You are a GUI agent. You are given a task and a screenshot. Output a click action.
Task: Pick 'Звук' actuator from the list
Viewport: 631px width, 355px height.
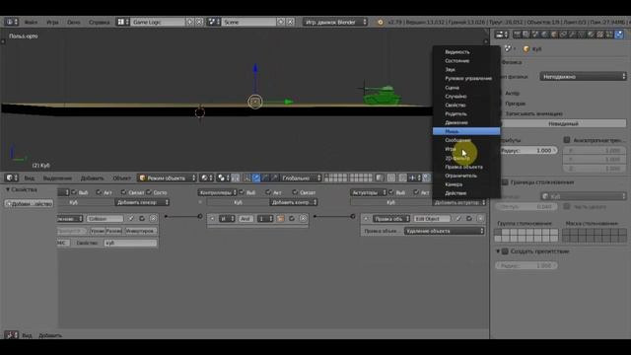(x=466, y=70)
